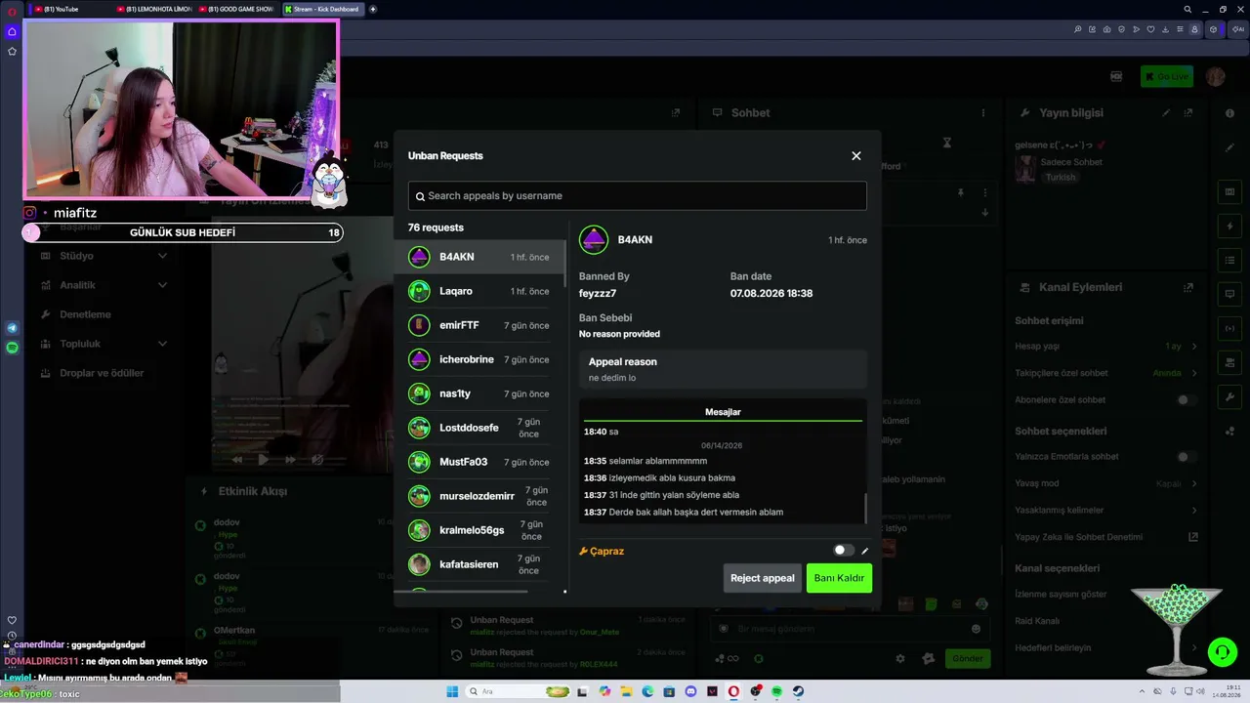Click the Go Live button
The height and width of the screenshot is (703, 1250).
1166,76
